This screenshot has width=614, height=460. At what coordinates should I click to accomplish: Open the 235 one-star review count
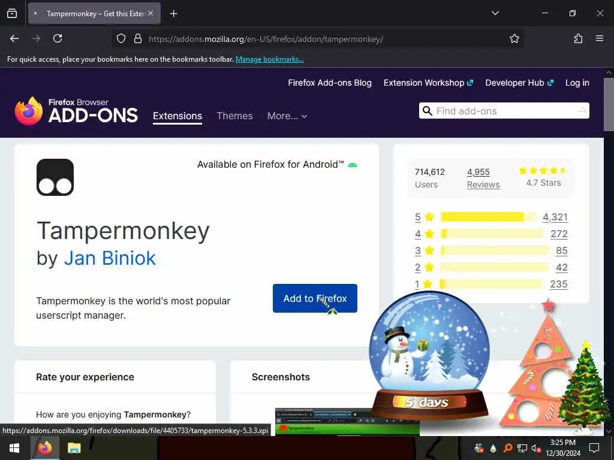pyautogui.click(x=558, y=285)
